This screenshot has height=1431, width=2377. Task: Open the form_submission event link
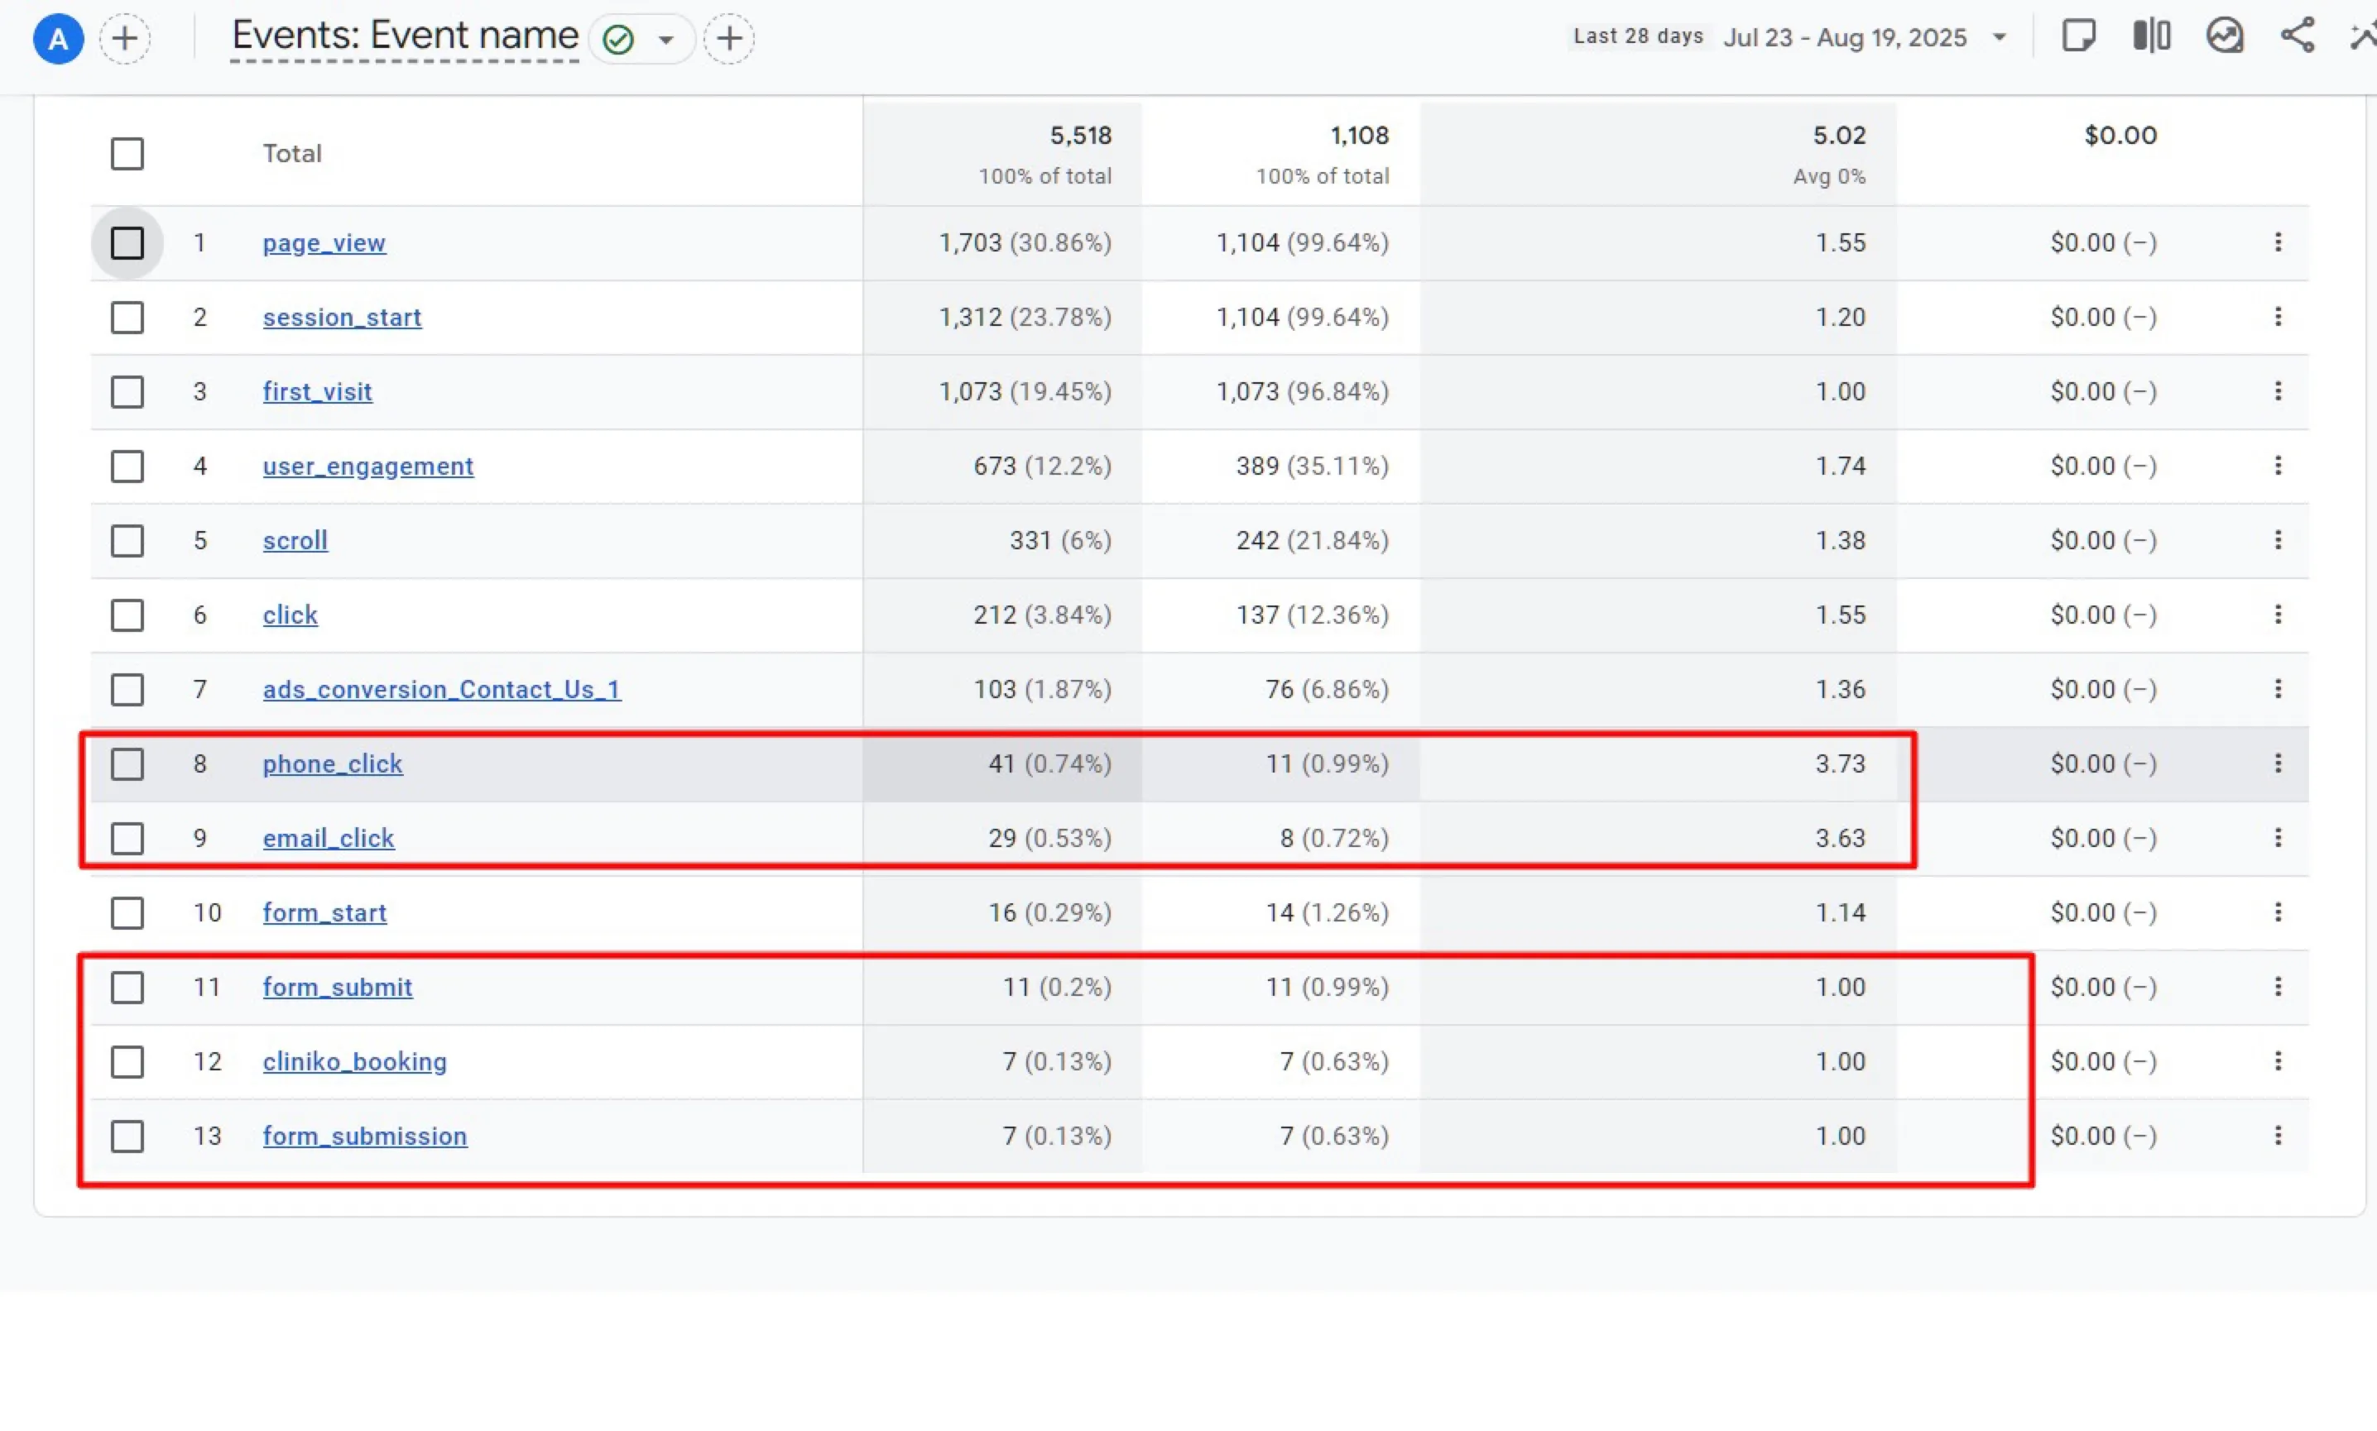click(366, 1136)
